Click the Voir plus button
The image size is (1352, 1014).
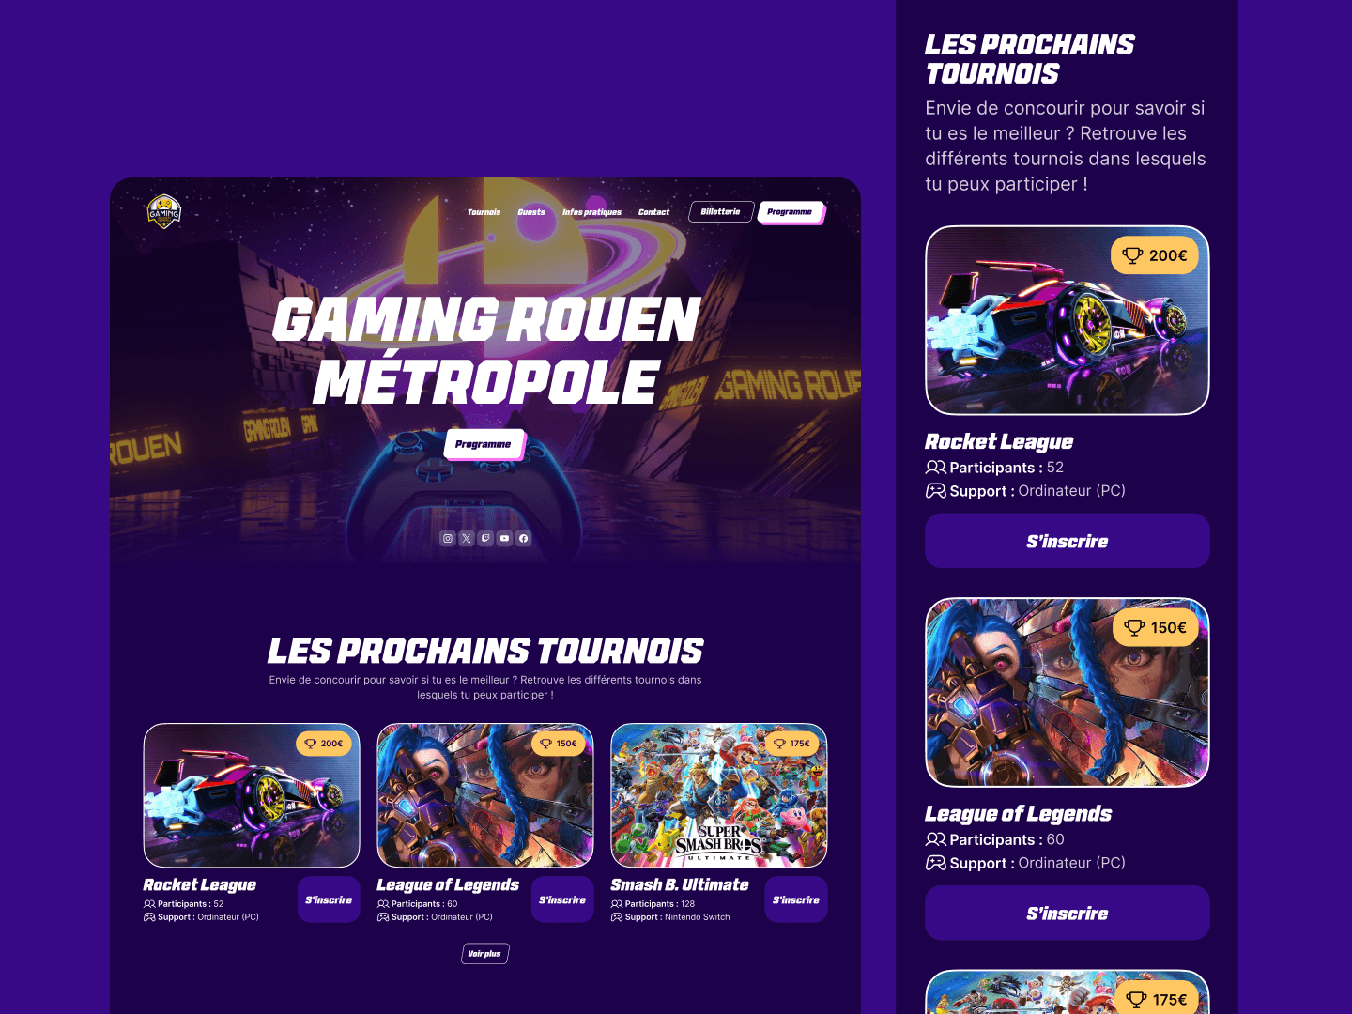484,954
